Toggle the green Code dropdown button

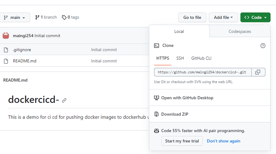[255, 18]
